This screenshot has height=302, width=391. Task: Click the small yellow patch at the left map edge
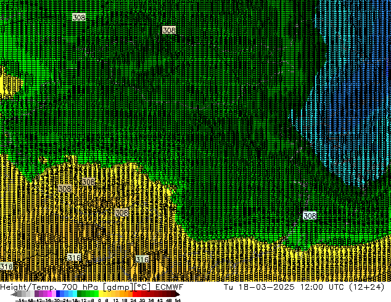pos(10,83)
